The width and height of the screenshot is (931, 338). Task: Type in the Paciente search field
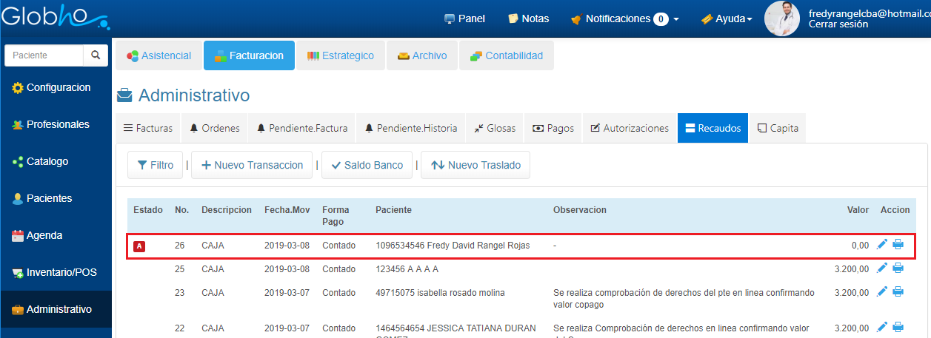pos(44,55)
